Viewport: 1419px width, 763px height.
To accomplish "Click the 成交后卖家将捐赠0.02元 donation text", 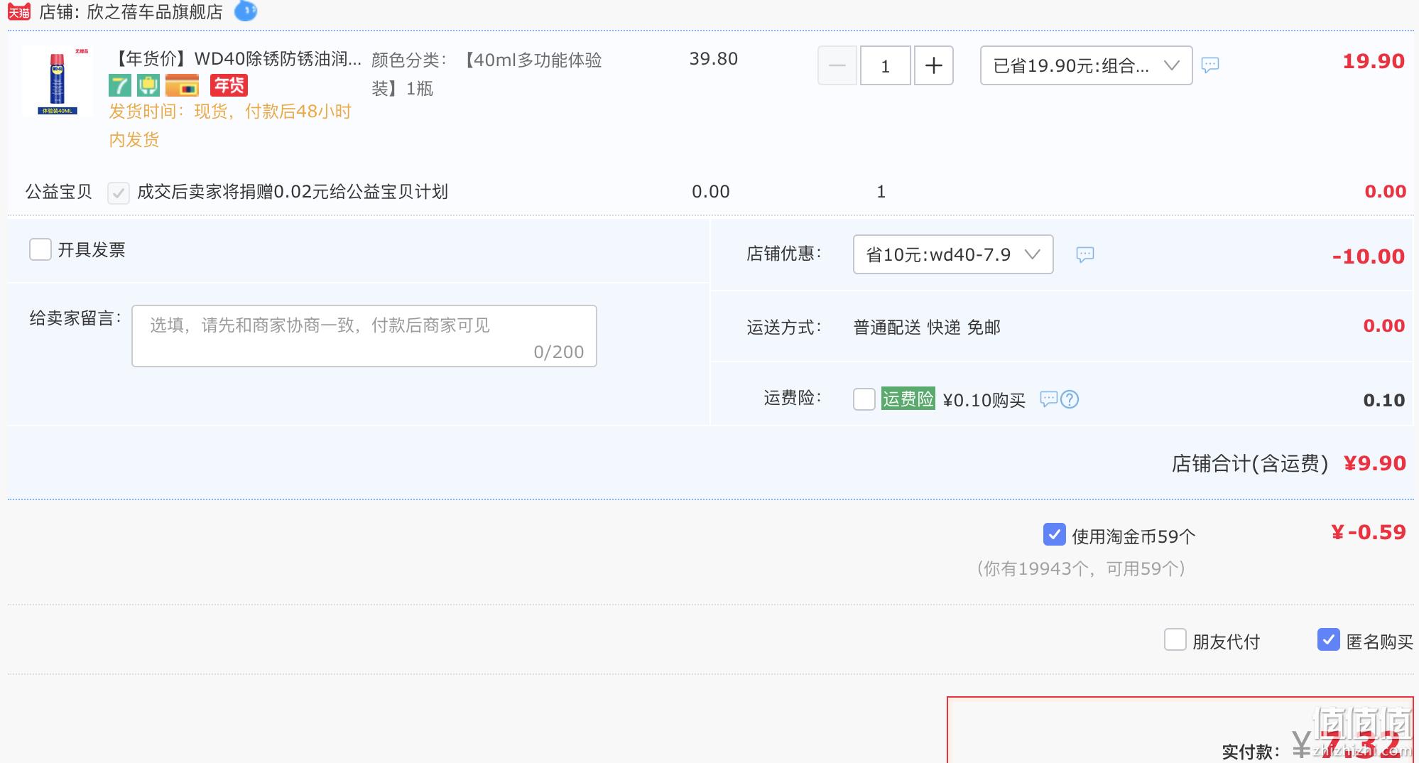I will tap(292, 192).
